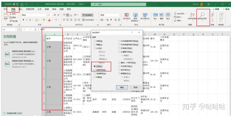Screen dimensions: 231x116
Task: Toggle Italic formatting button
Action: [27, 20]
